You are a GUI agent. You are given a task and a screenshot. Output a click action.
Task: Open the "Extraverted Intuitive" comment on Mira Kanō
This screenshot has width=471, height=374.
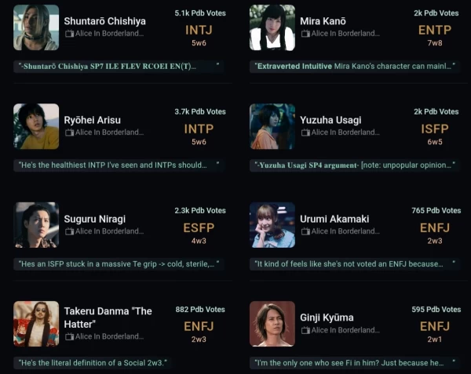coord(352,67)
